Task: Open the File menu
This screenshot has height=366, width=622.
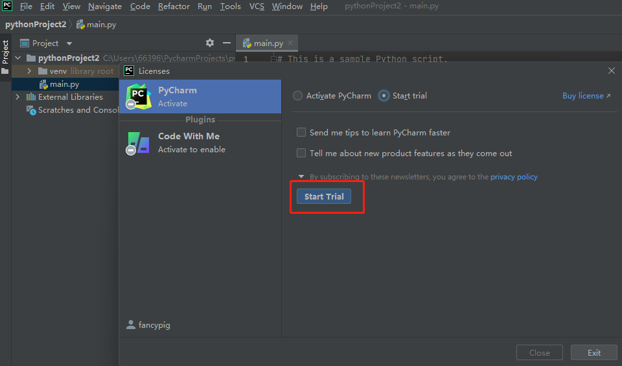Action: click(x=26, y=6)
